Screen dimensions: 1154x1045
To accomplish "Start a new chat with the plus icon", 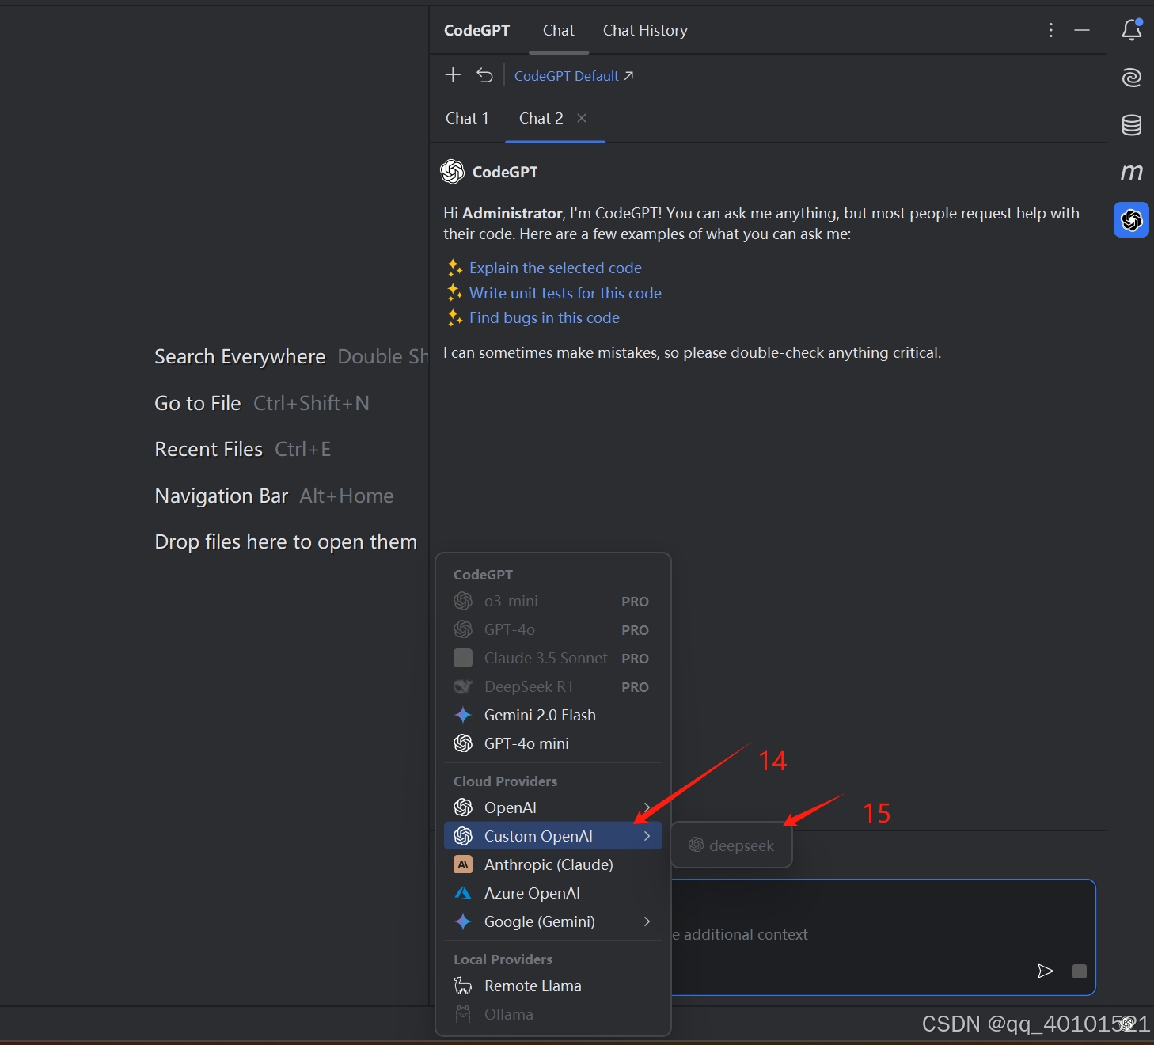I will (x=453, y=75).
